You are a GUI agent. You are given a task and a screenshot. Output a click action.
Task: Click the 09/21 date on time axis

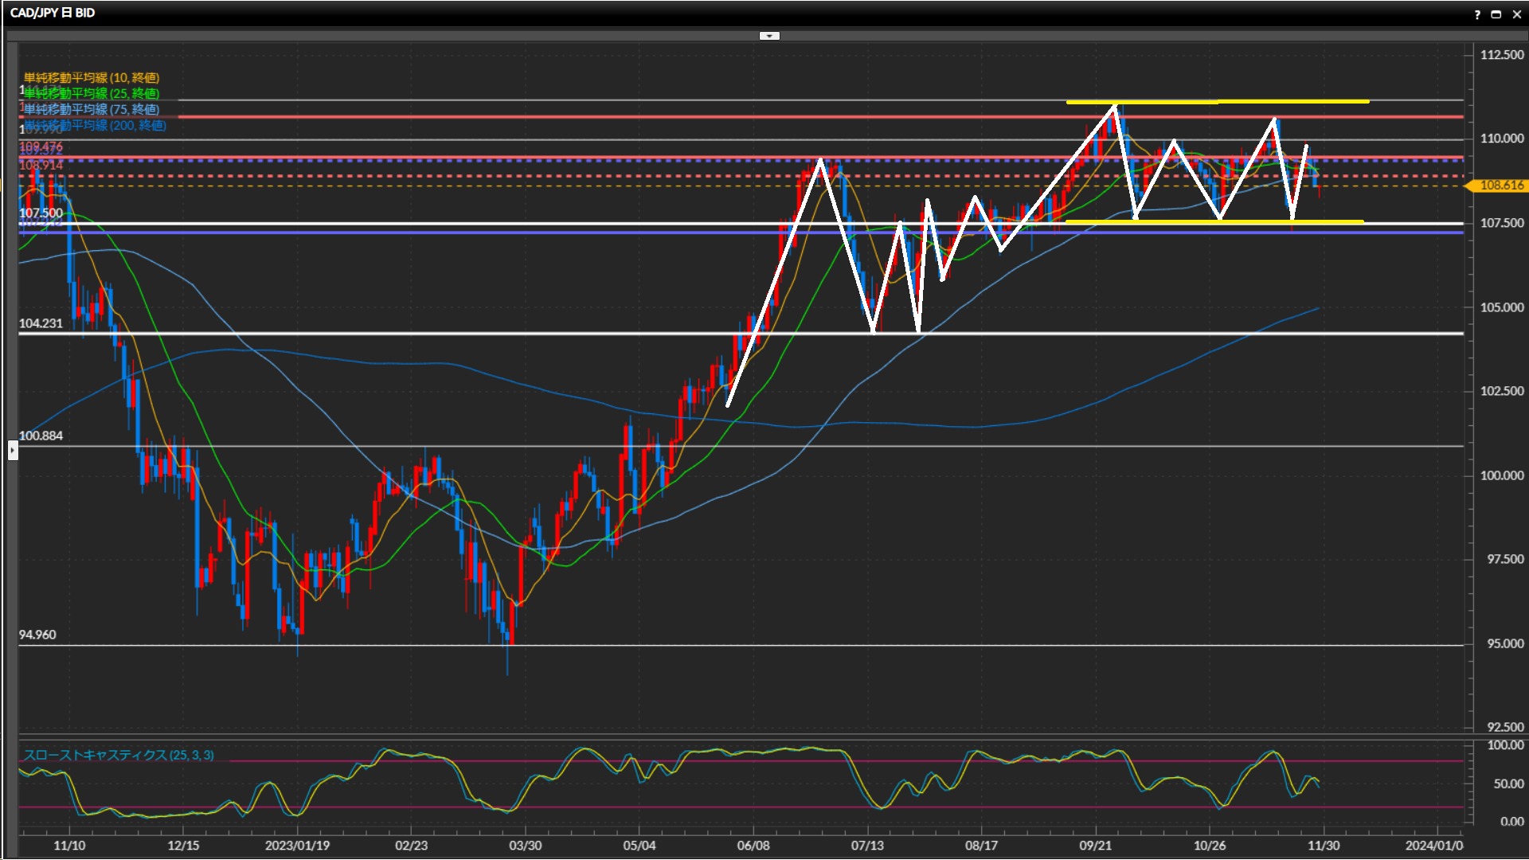tap(1095, 845)
